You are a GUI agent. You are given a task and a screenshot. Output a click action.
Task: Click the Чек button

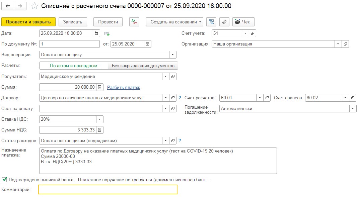(243, 22)
